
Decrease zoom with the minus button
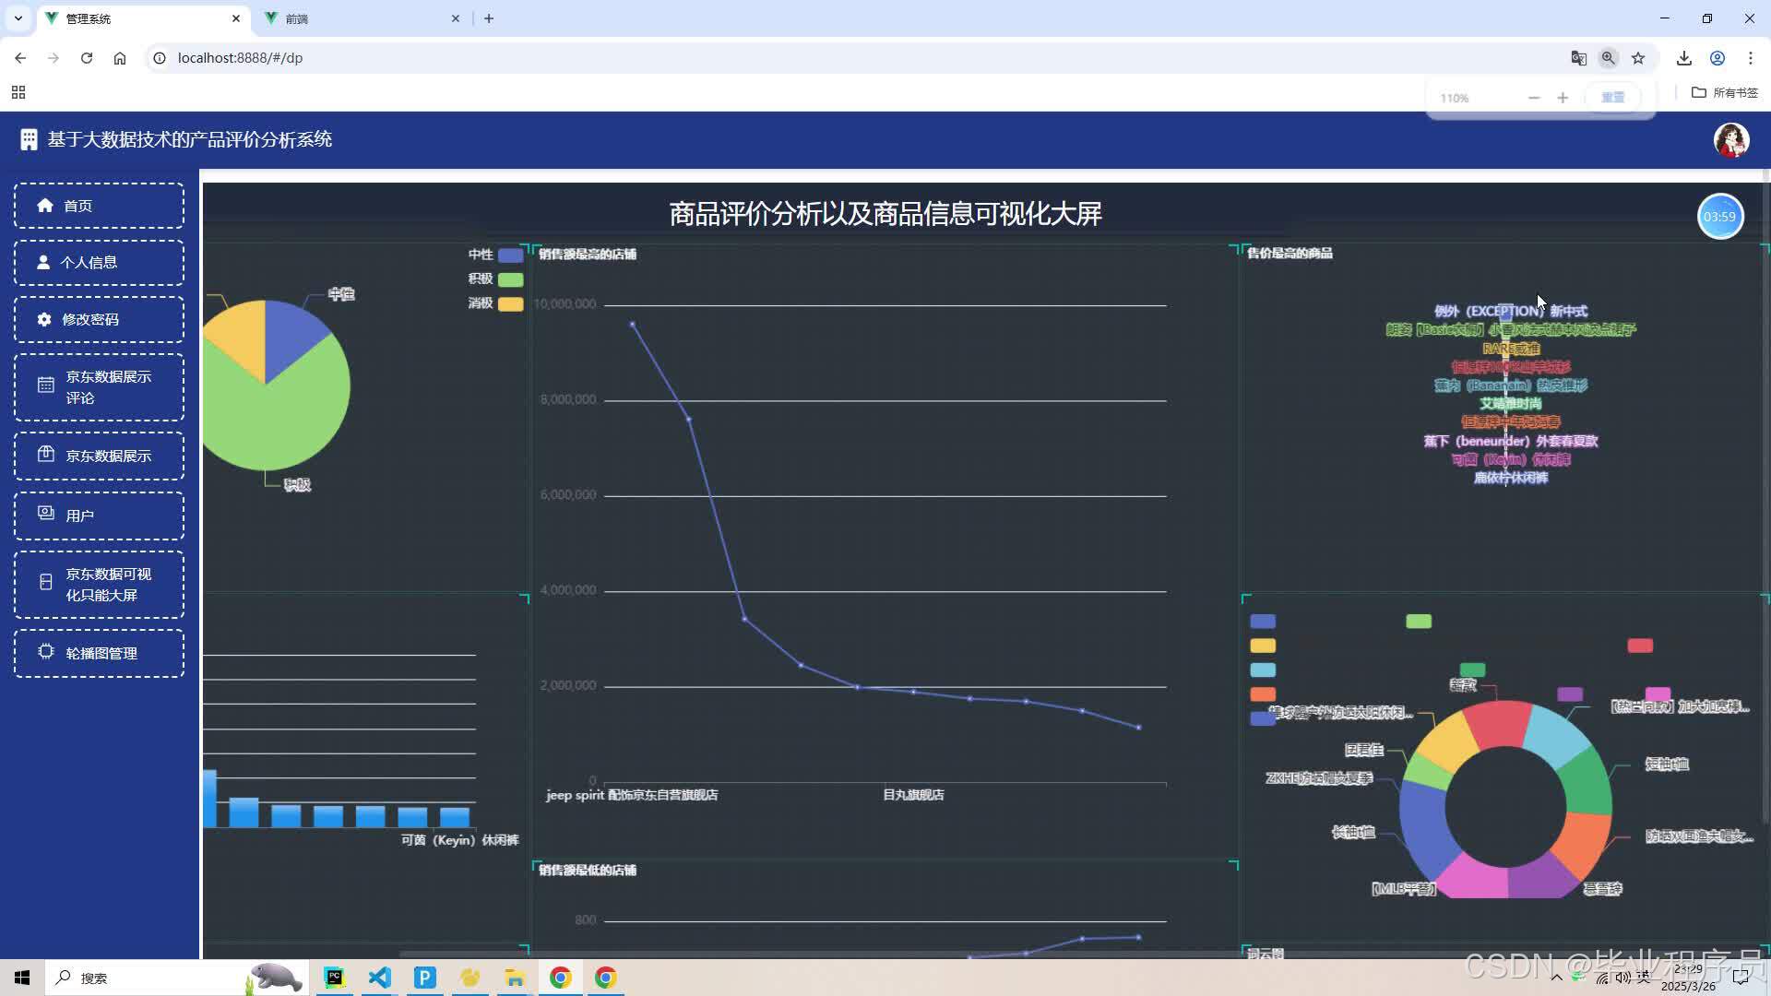(1534, 98)
